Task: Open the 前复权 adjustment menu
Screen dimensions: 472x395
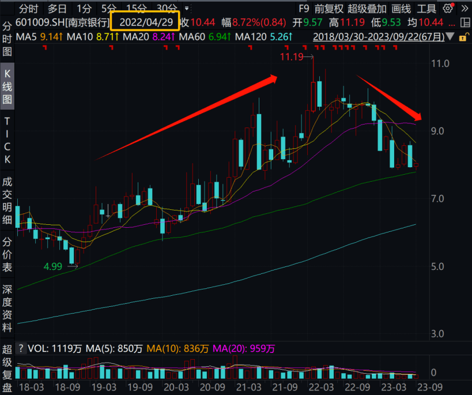Action: (328, 9)
